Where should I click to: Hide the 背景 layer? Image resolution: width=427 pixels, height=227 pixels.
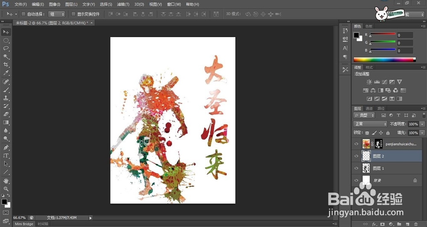[x=356, y=180]
